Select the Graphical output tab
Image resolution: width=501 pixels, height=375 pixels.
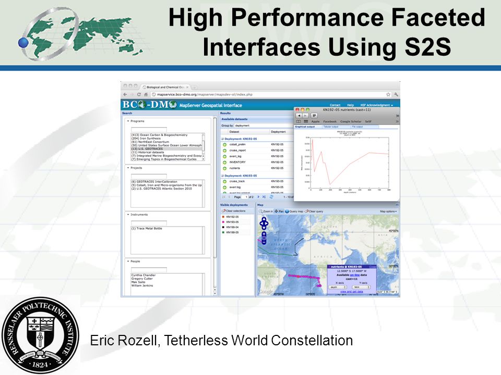point(305,127)
